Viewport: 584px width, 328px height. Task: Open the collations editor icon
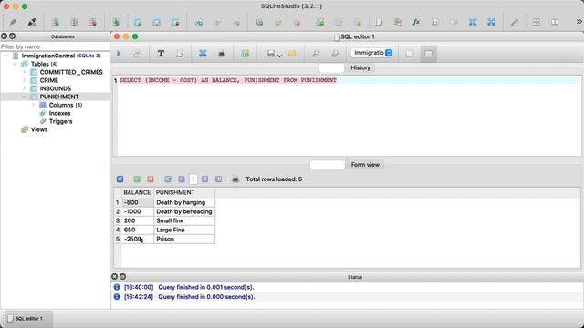pos(434,22)
